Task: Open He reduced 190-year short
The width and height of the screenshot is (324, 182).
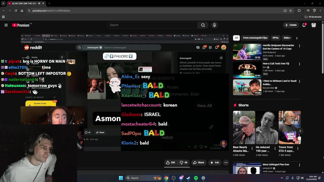Action: click(x=267, y=127)
